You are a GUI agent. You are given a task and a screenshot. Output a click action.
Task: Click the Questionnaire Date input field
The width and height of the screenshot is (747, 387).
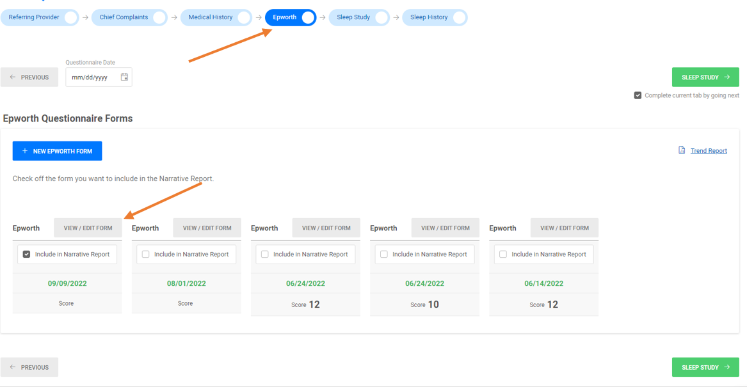click(x=93, y=77)
